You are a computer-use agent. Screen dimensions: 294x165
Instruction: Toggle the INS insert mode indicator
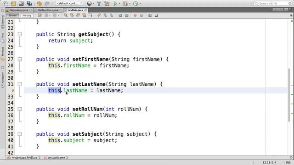[x=288, y=163]
